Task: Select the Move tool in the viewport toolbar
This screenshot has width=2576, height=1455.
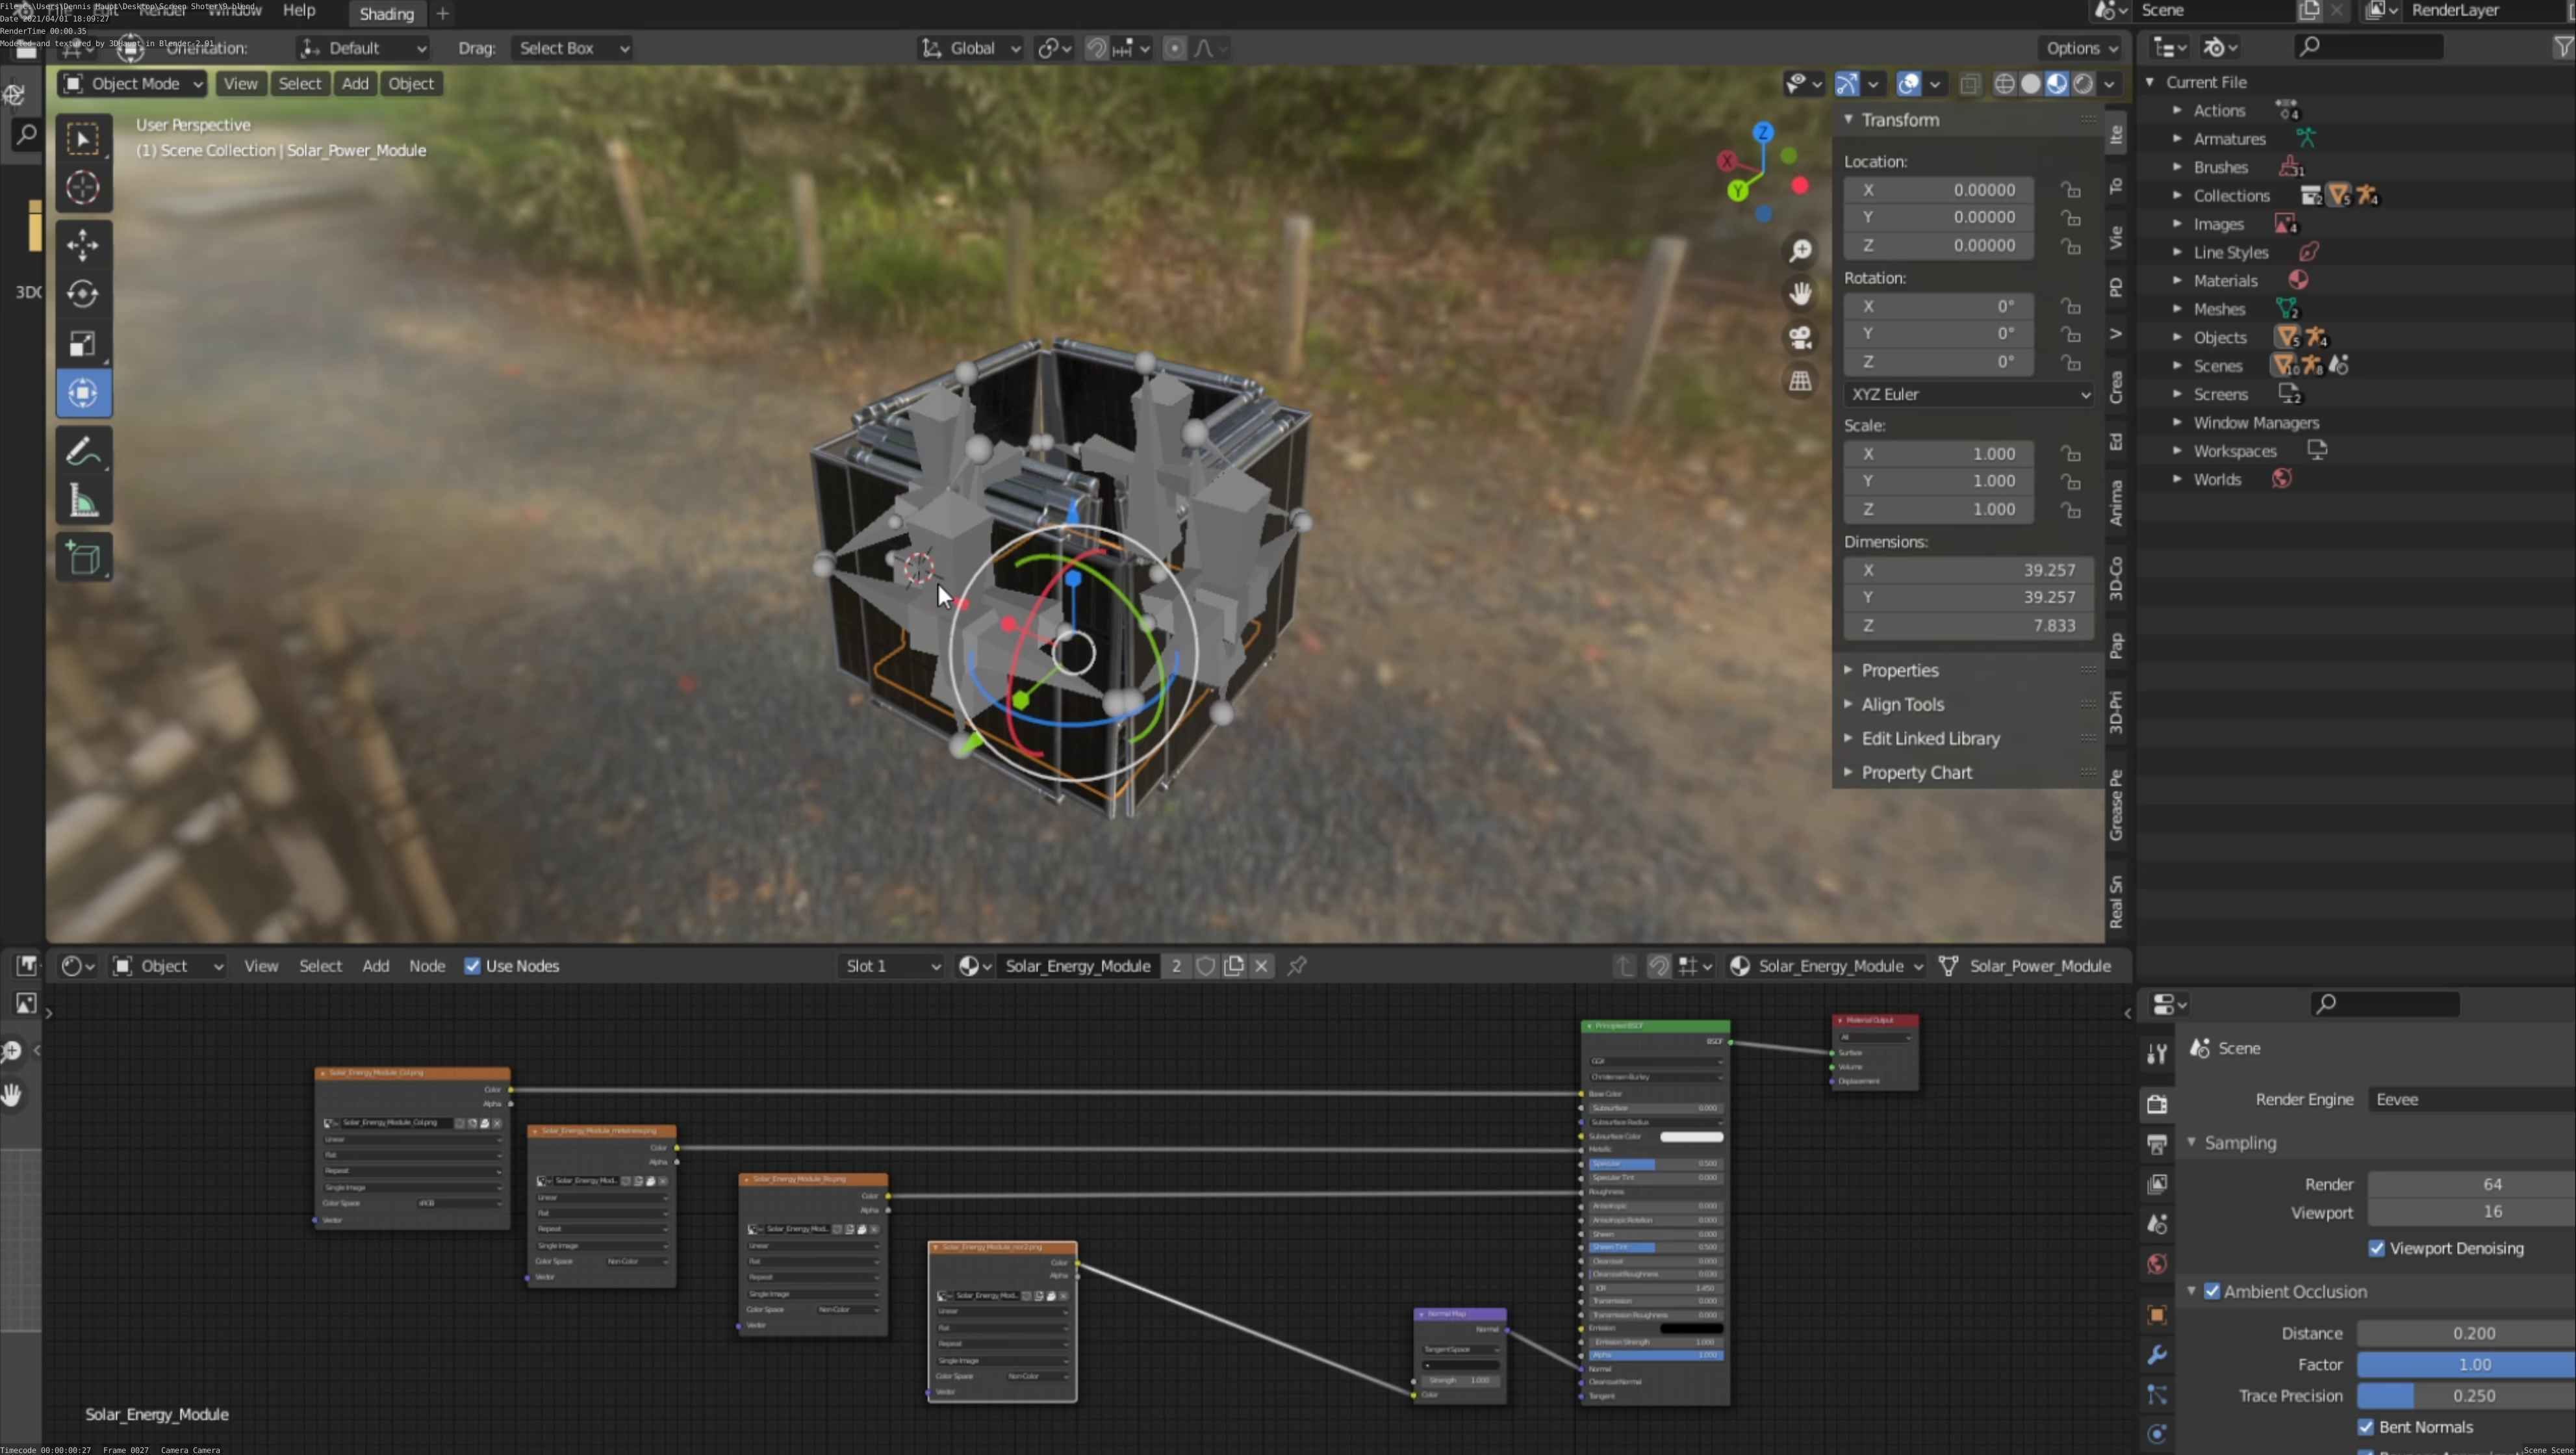Action: coord(83,245)
